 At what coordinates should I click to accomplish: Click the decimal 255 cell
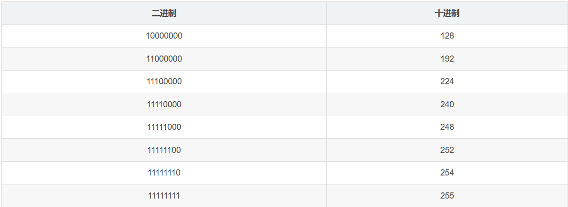(x=446, y=196)
